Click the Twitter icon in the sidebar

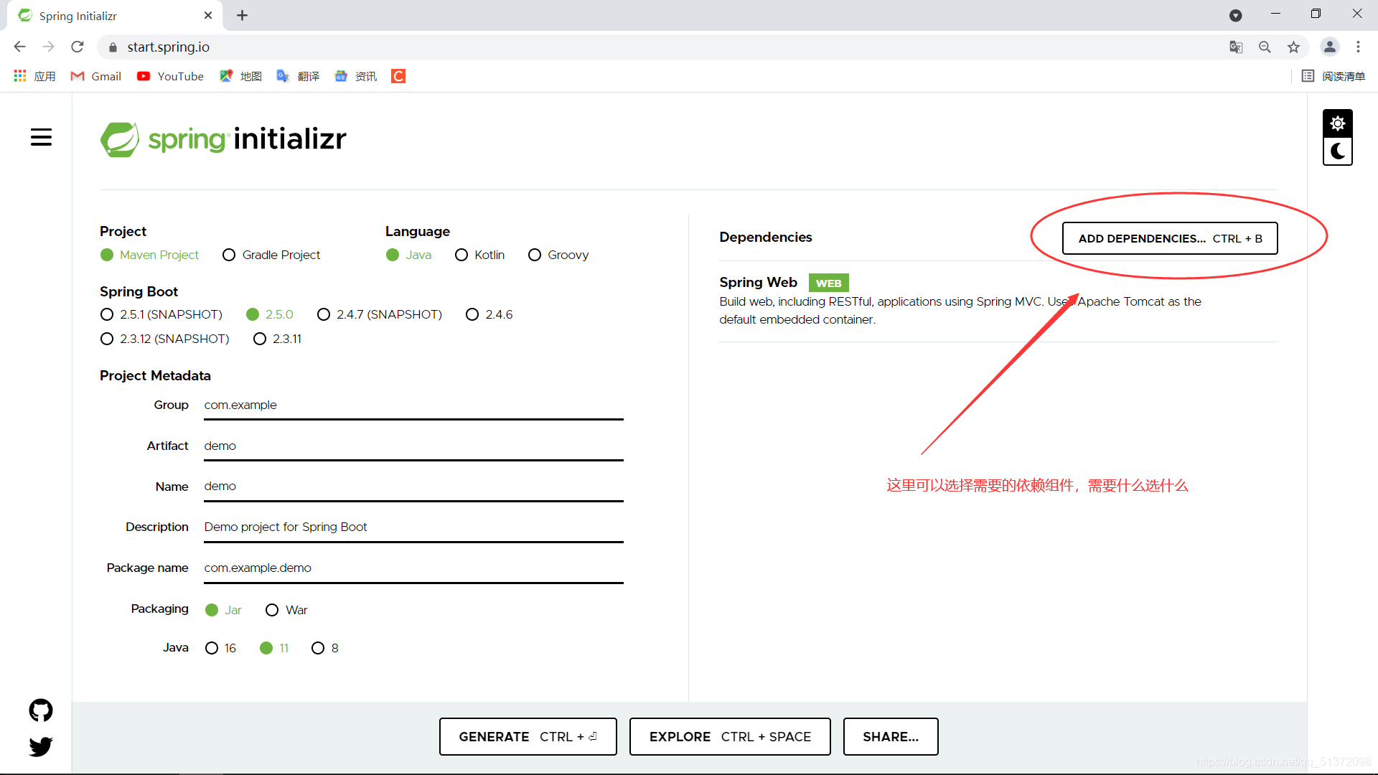click(x=42, y=746)
